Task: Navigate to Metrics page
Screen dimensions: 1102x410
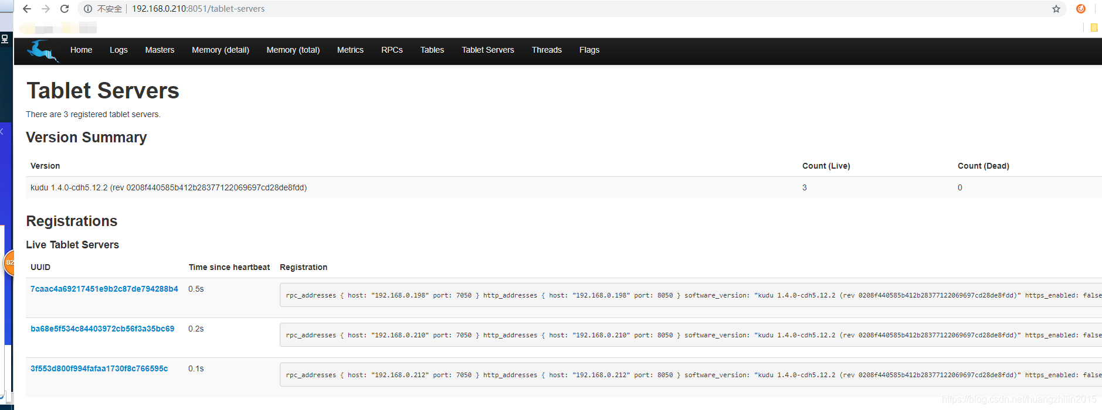Action: tap(350, 50)
